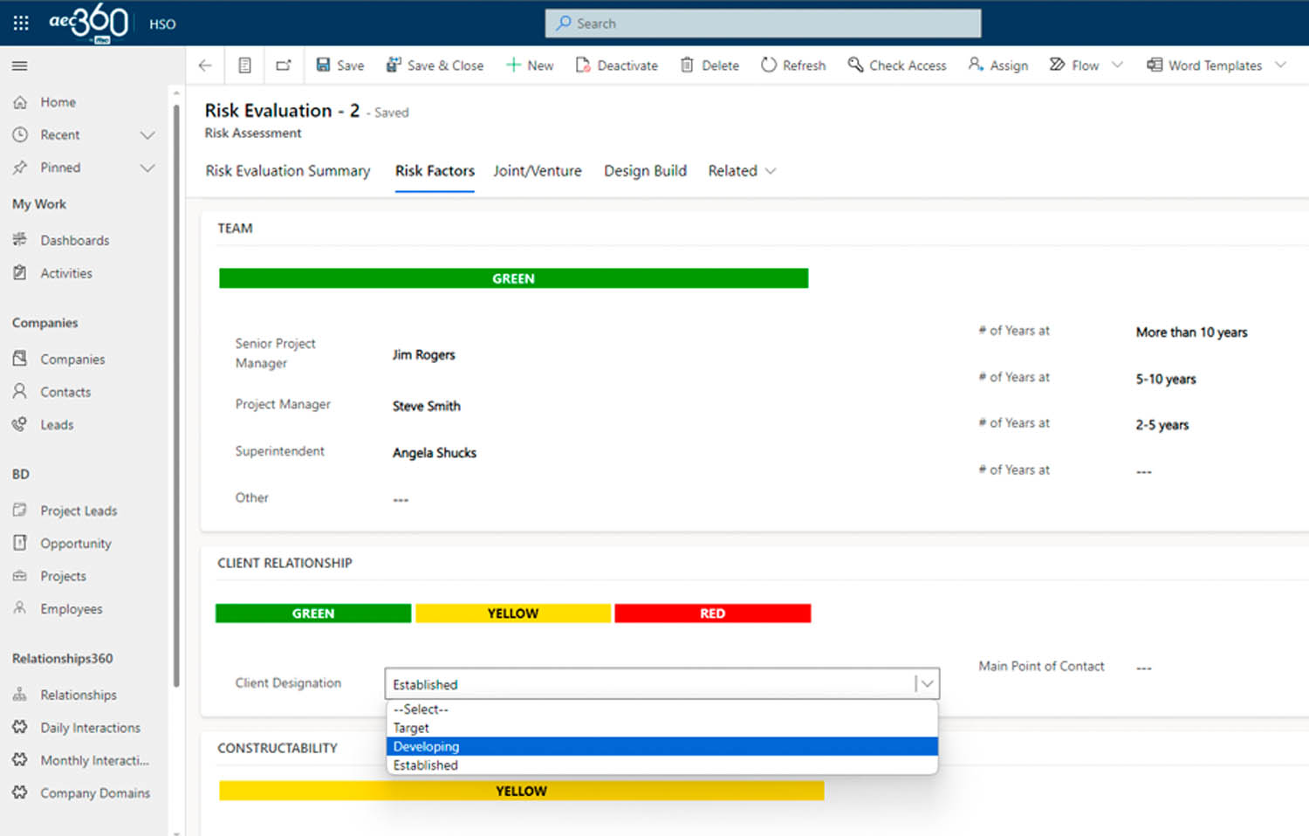This screenshot has width=1309, height=836.
Task: Open record in new window icon
Action: pyautogui.click(x=284, y=65)
